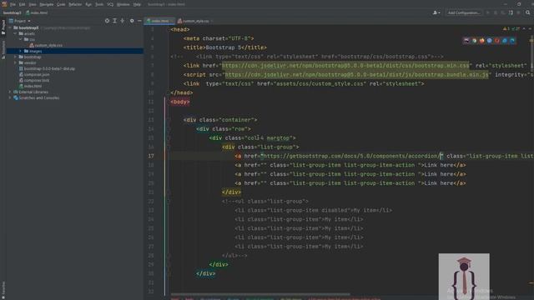
Task: Open the Help menu
Action: pyautogui.click(x=137, y=4)
